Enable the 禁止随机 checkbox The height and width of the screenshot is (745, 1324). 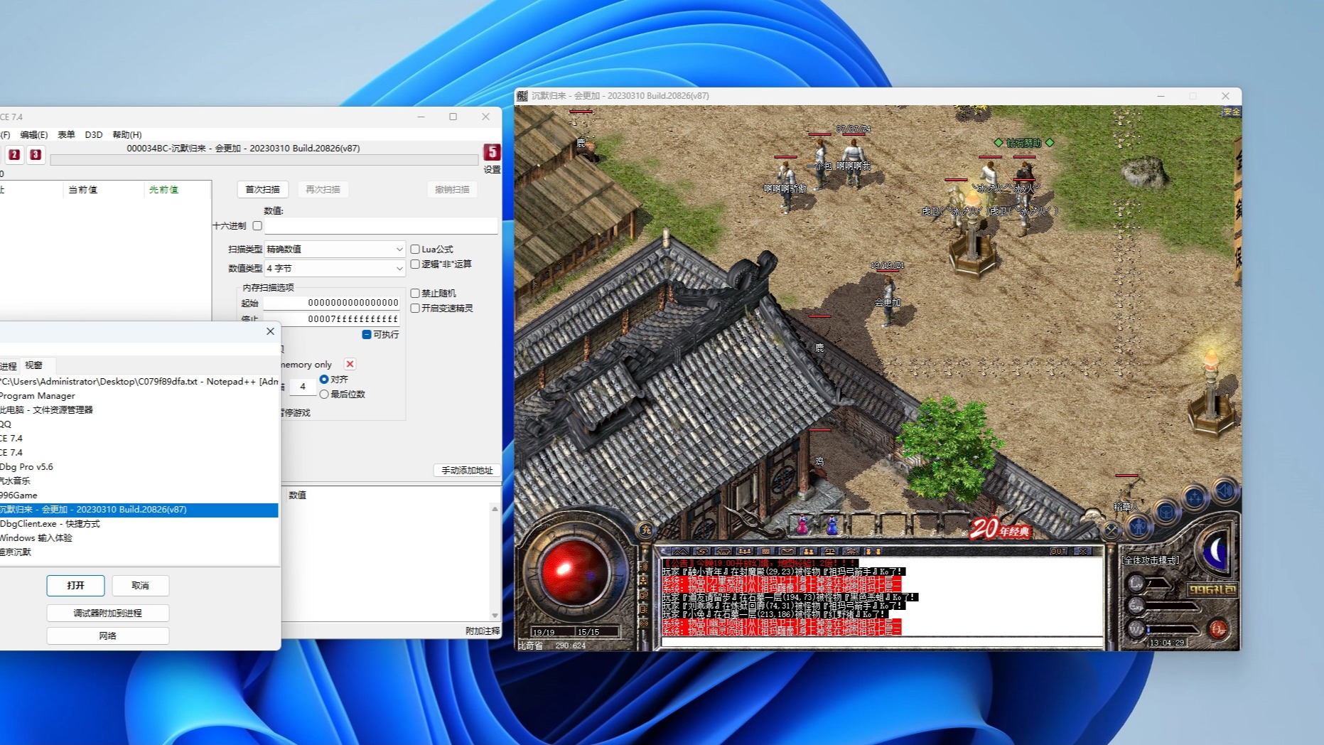click(x=415, y=293)
